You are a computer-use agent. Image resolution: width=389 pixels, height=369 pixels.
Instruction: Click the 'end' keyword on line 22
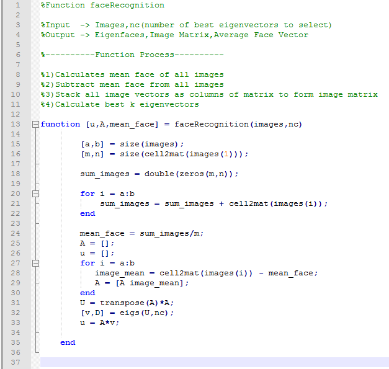pyautogui.click(x=87, y=213)
